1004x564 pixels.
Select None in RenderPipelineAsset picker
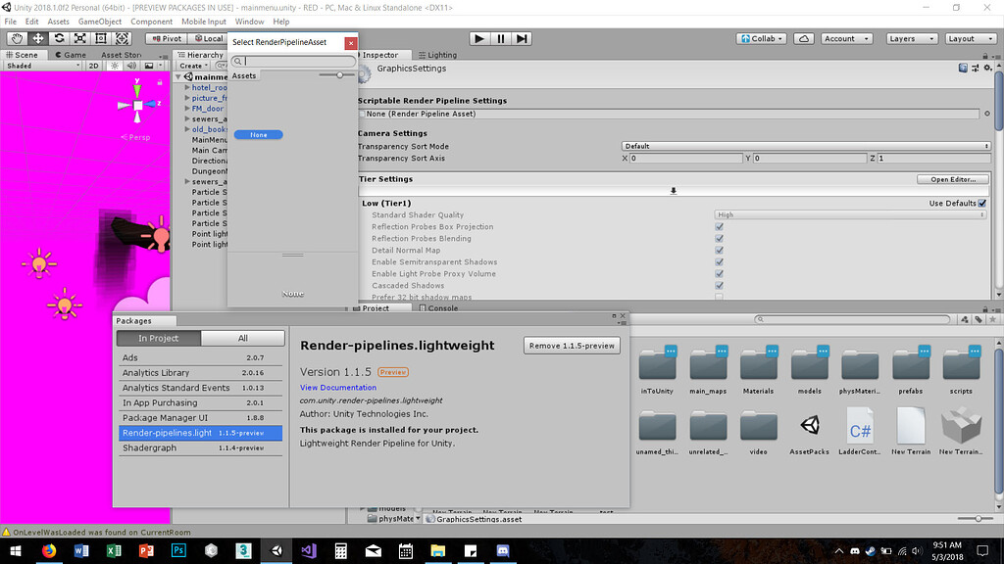tap(259, 135)
